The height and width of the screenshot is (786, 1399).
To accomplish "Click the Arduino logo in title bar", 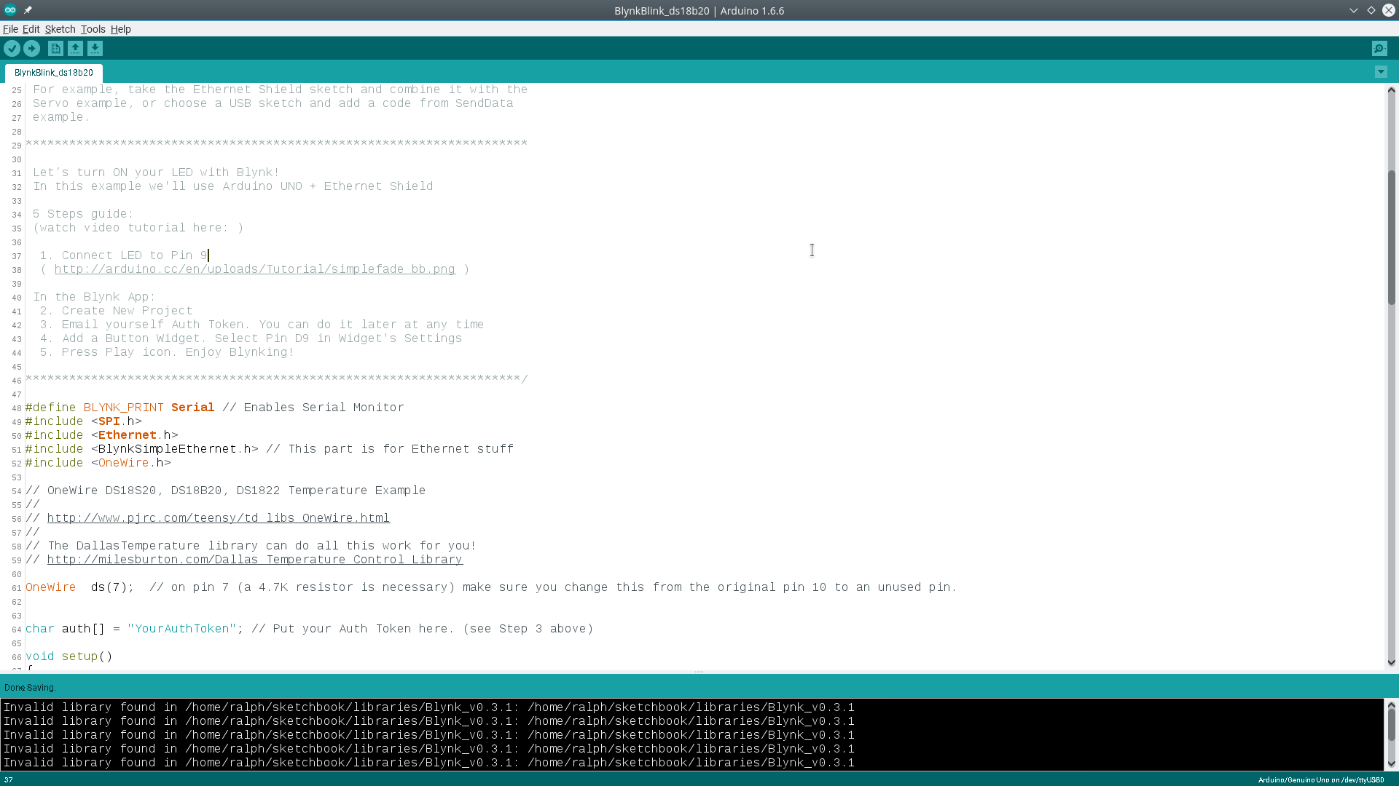I will (10, 10).
